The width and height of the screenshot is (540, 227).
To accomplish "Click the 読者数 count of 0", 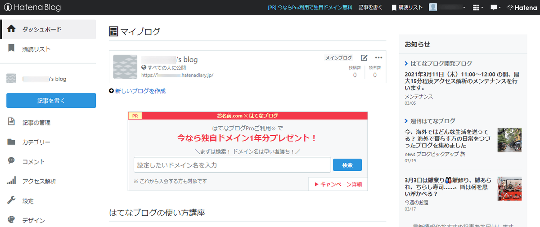I will coord(375,75).
